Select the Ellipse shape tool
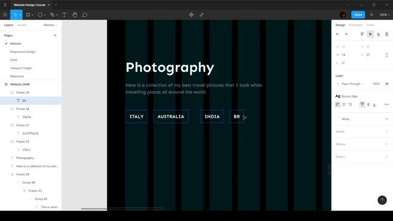The height and width of the screenshot is (221, 393). click(x=40, y=15)
